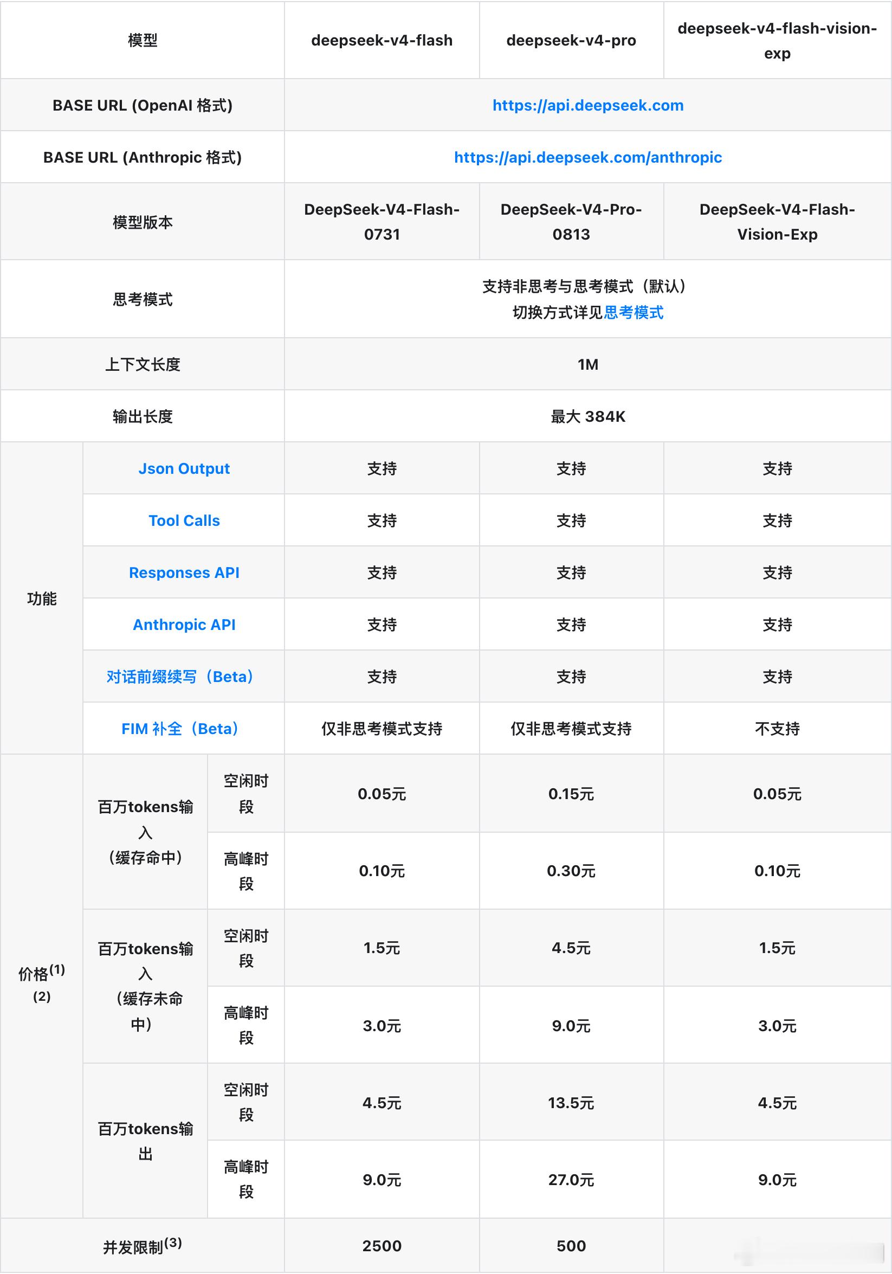Select 0.05元 in the deepseek-v4-flash column
892x1274 pixels.
coord(382,794)
